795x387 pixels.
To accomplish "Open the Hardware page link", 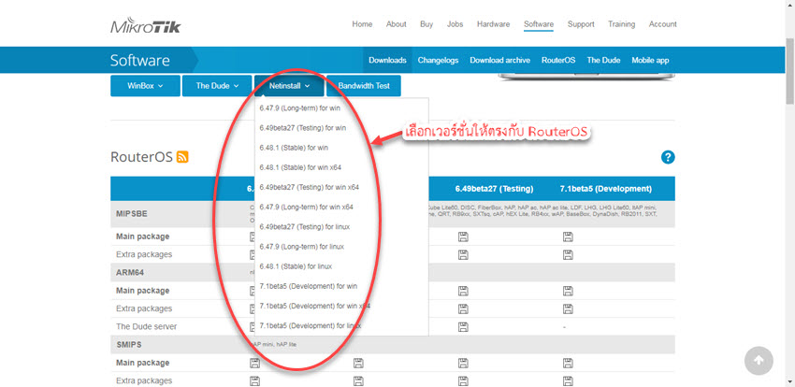I will click(493, 24).
